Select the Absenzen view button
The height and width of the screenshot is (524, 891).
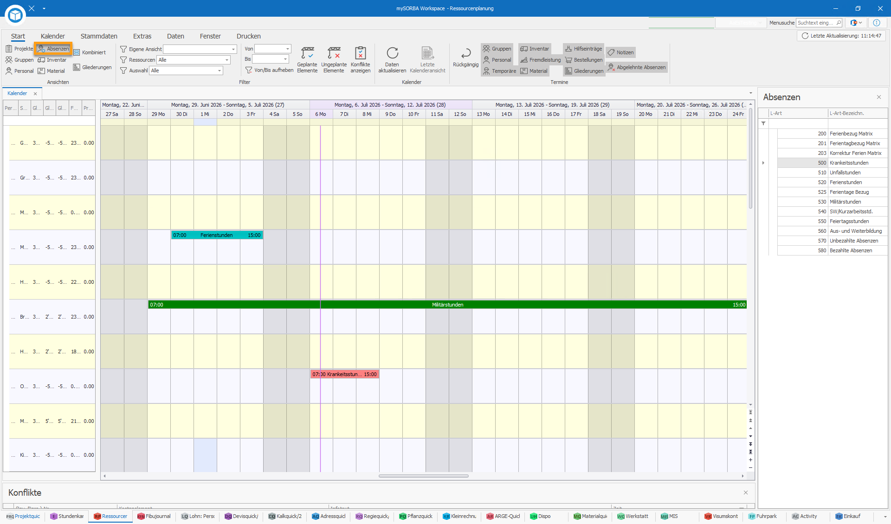click(53, 49)
